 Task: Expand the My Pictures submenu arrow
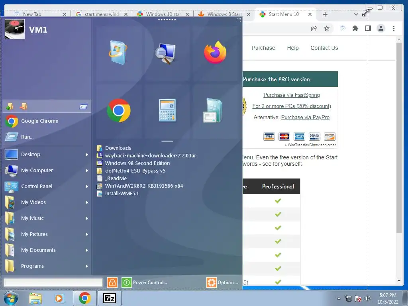(x=86, y=234)
